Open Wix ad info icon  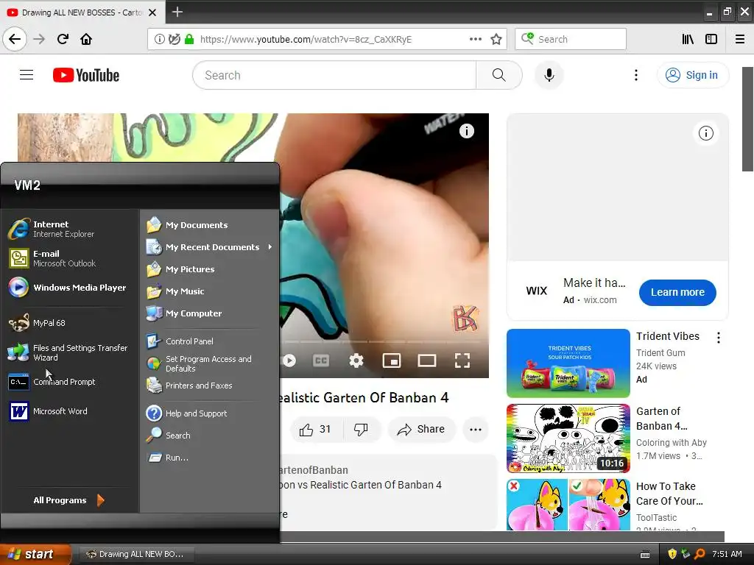click(706, 133)
